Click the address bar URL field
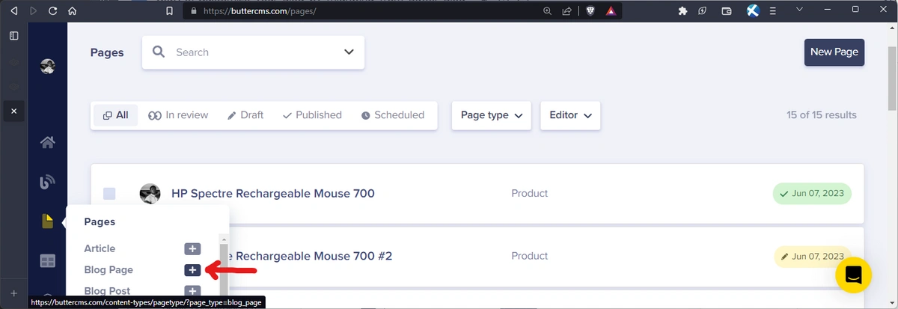The width and height of the screenshot is (898, 309). point(363,11)
